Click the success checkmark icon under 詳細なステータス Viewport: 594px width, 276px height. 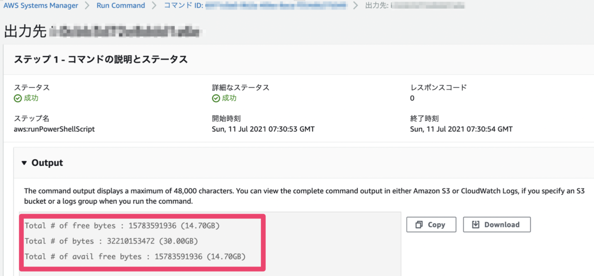coord(216,98)
